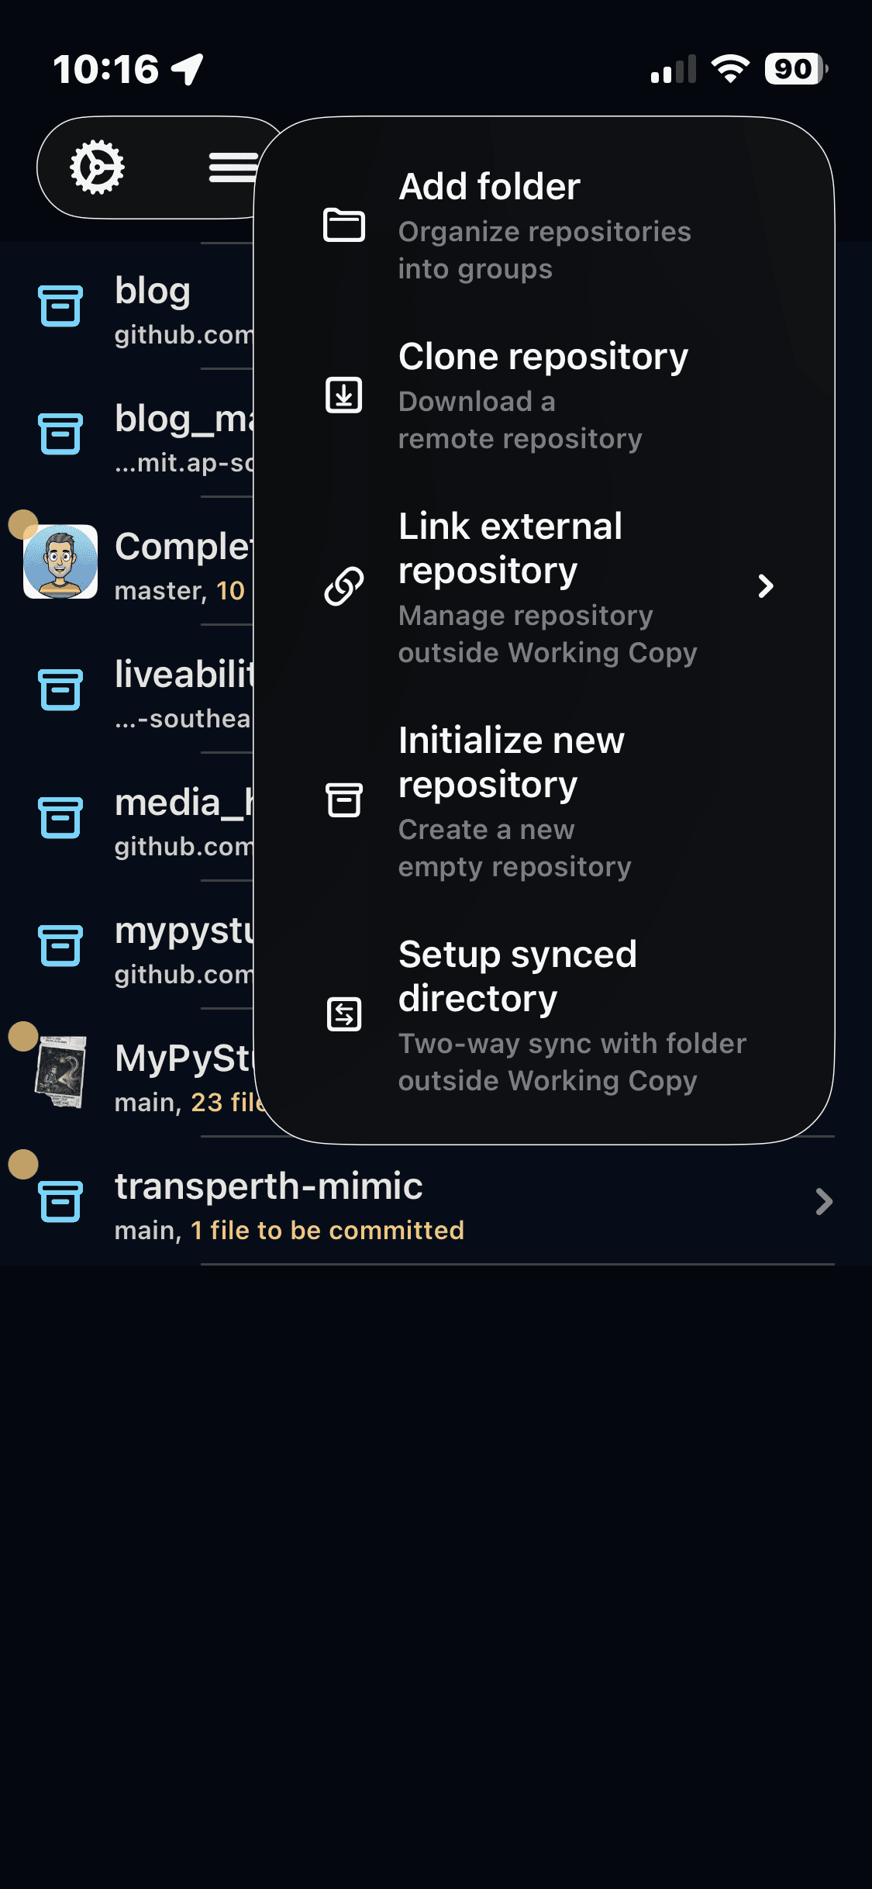Viewport: 872px width, 1889px height.
Task: Click the Setup synced directory icon
Action: pos(344,1014)
